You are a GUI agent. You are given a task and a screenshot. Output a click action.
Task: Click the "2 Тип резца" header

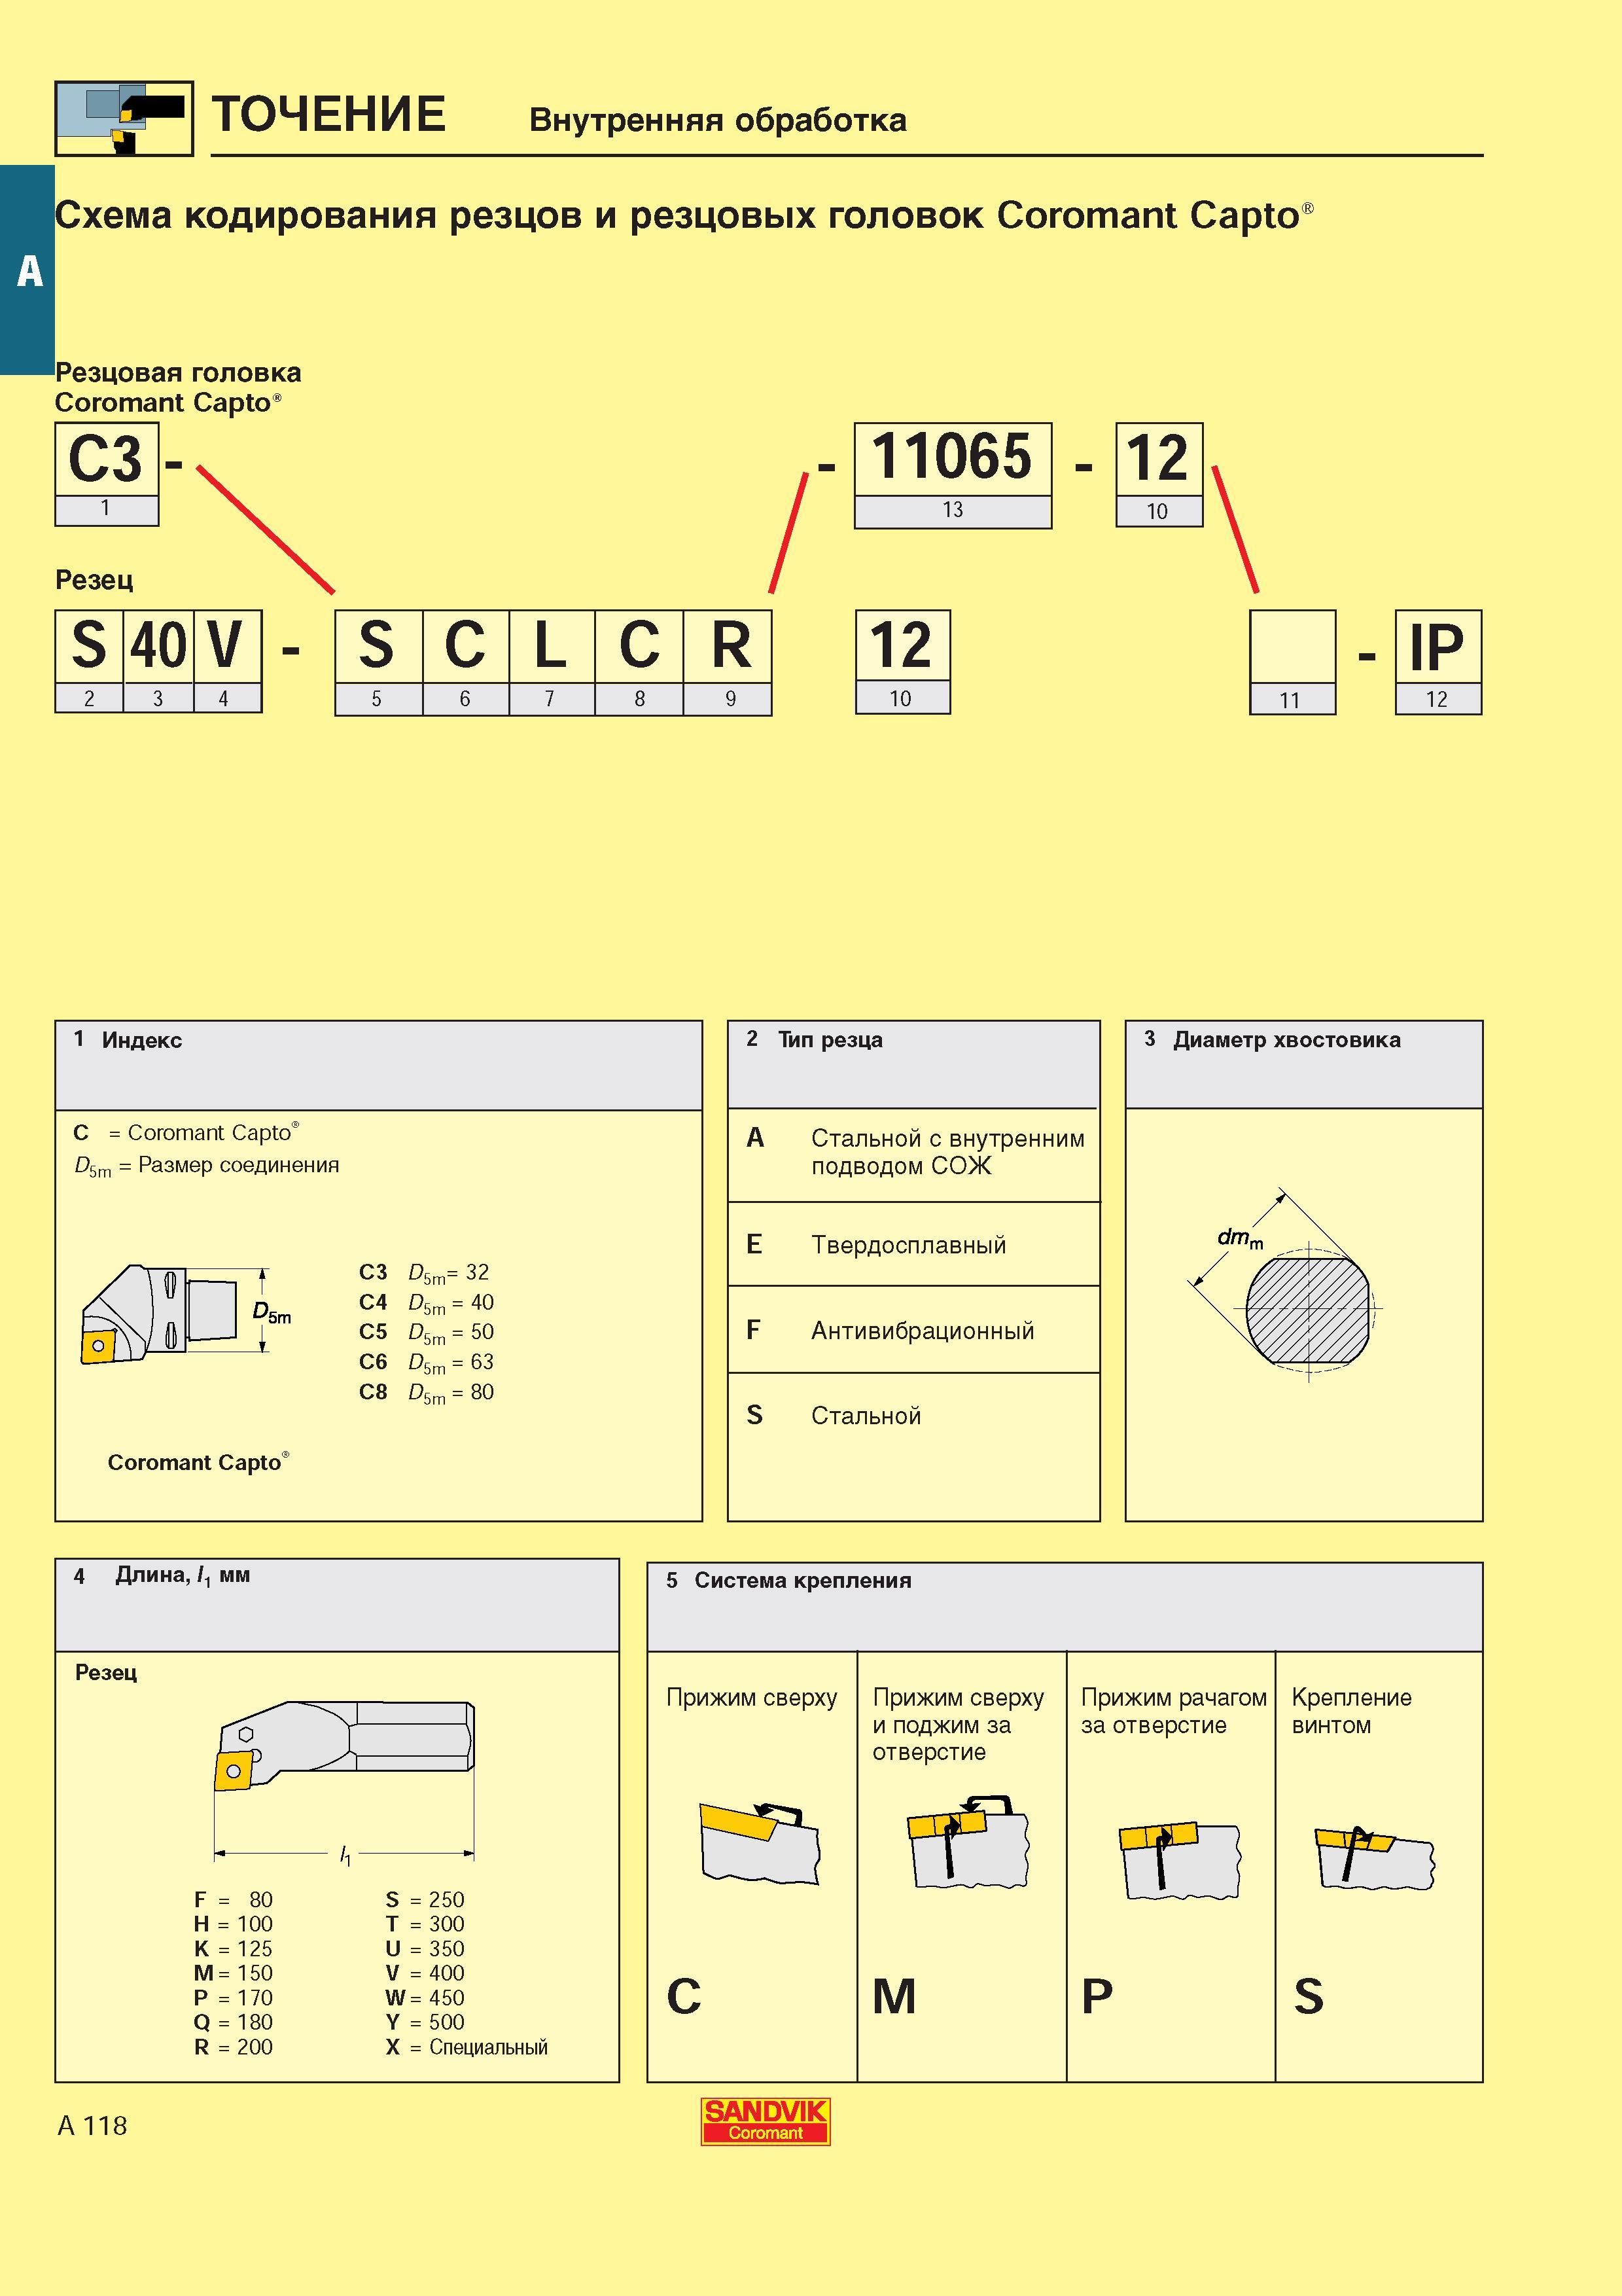913,1064
